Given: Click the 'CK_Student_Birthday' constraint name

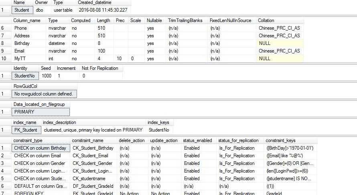Looking at the screenshot, I should click(x=93, y=148).
